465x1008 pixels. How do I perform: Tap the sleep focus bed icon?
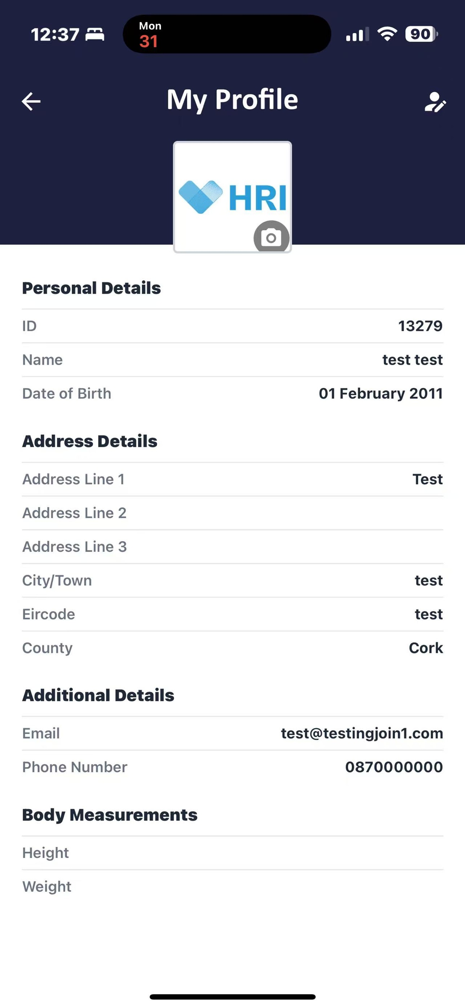95,35
